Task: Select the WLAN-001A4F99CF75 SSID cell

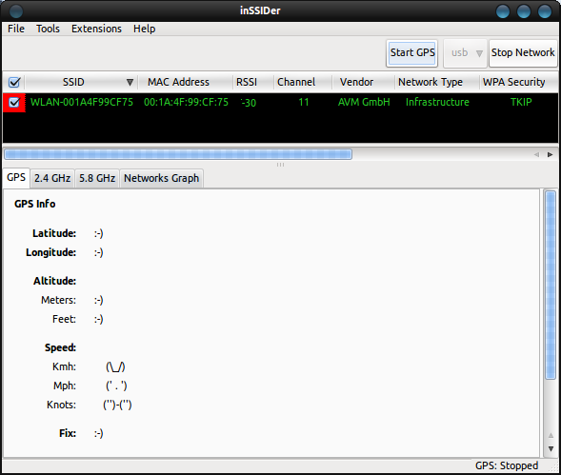Action: point(82,102)
